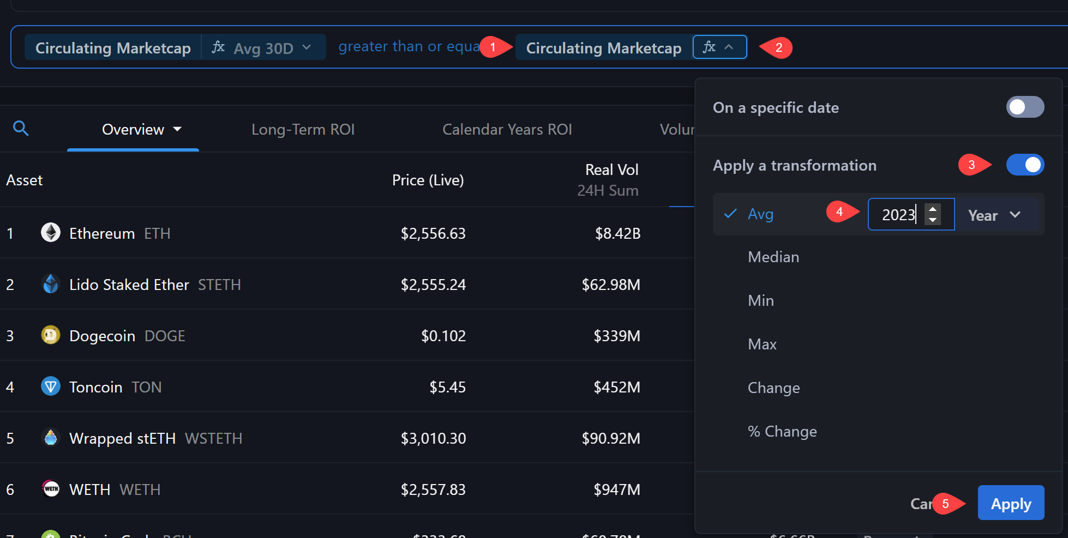The height and width of the screenshot is (538, 1068).
Task: Click the search magnifier icon
Action: [x=21, y=129]
